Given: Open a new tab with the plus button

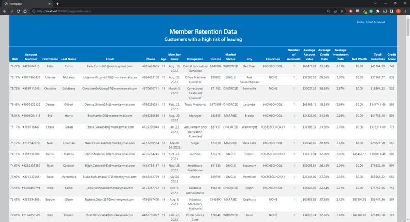Looking at the screenshot, I should pyautogui.click(x=57, y=4).
